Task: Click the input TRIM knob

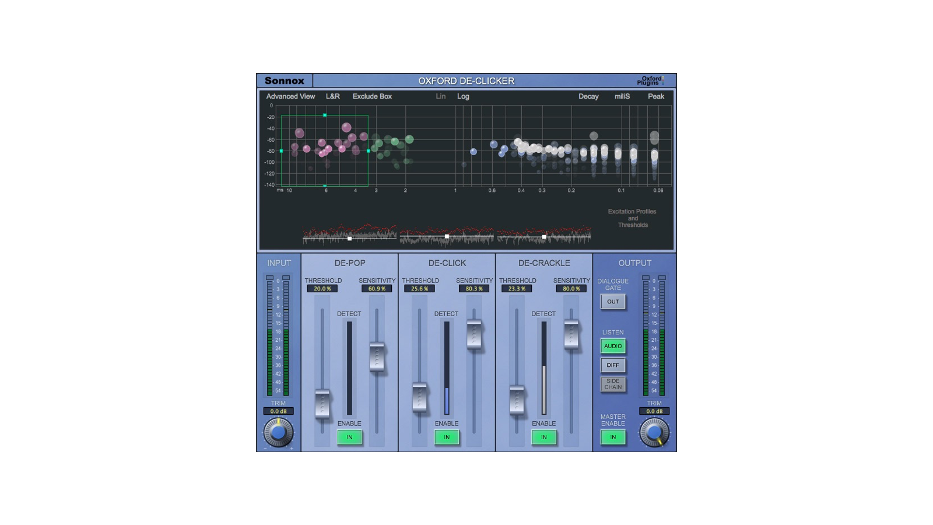Action: (x=278, y=432)
